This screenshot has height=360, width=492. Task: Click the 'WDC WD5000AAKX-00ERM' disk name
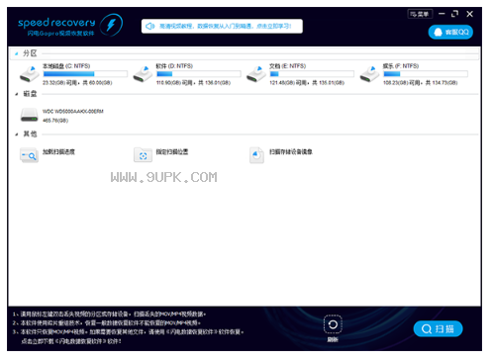[x=73, y=112]
